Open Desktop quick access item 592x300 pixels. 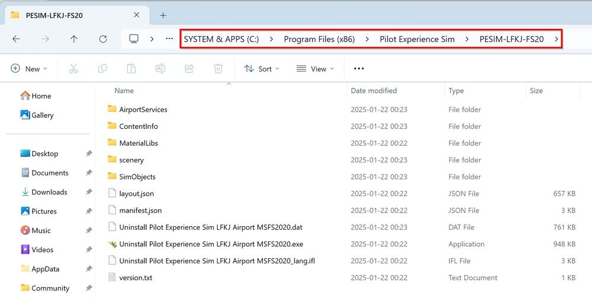39,154
